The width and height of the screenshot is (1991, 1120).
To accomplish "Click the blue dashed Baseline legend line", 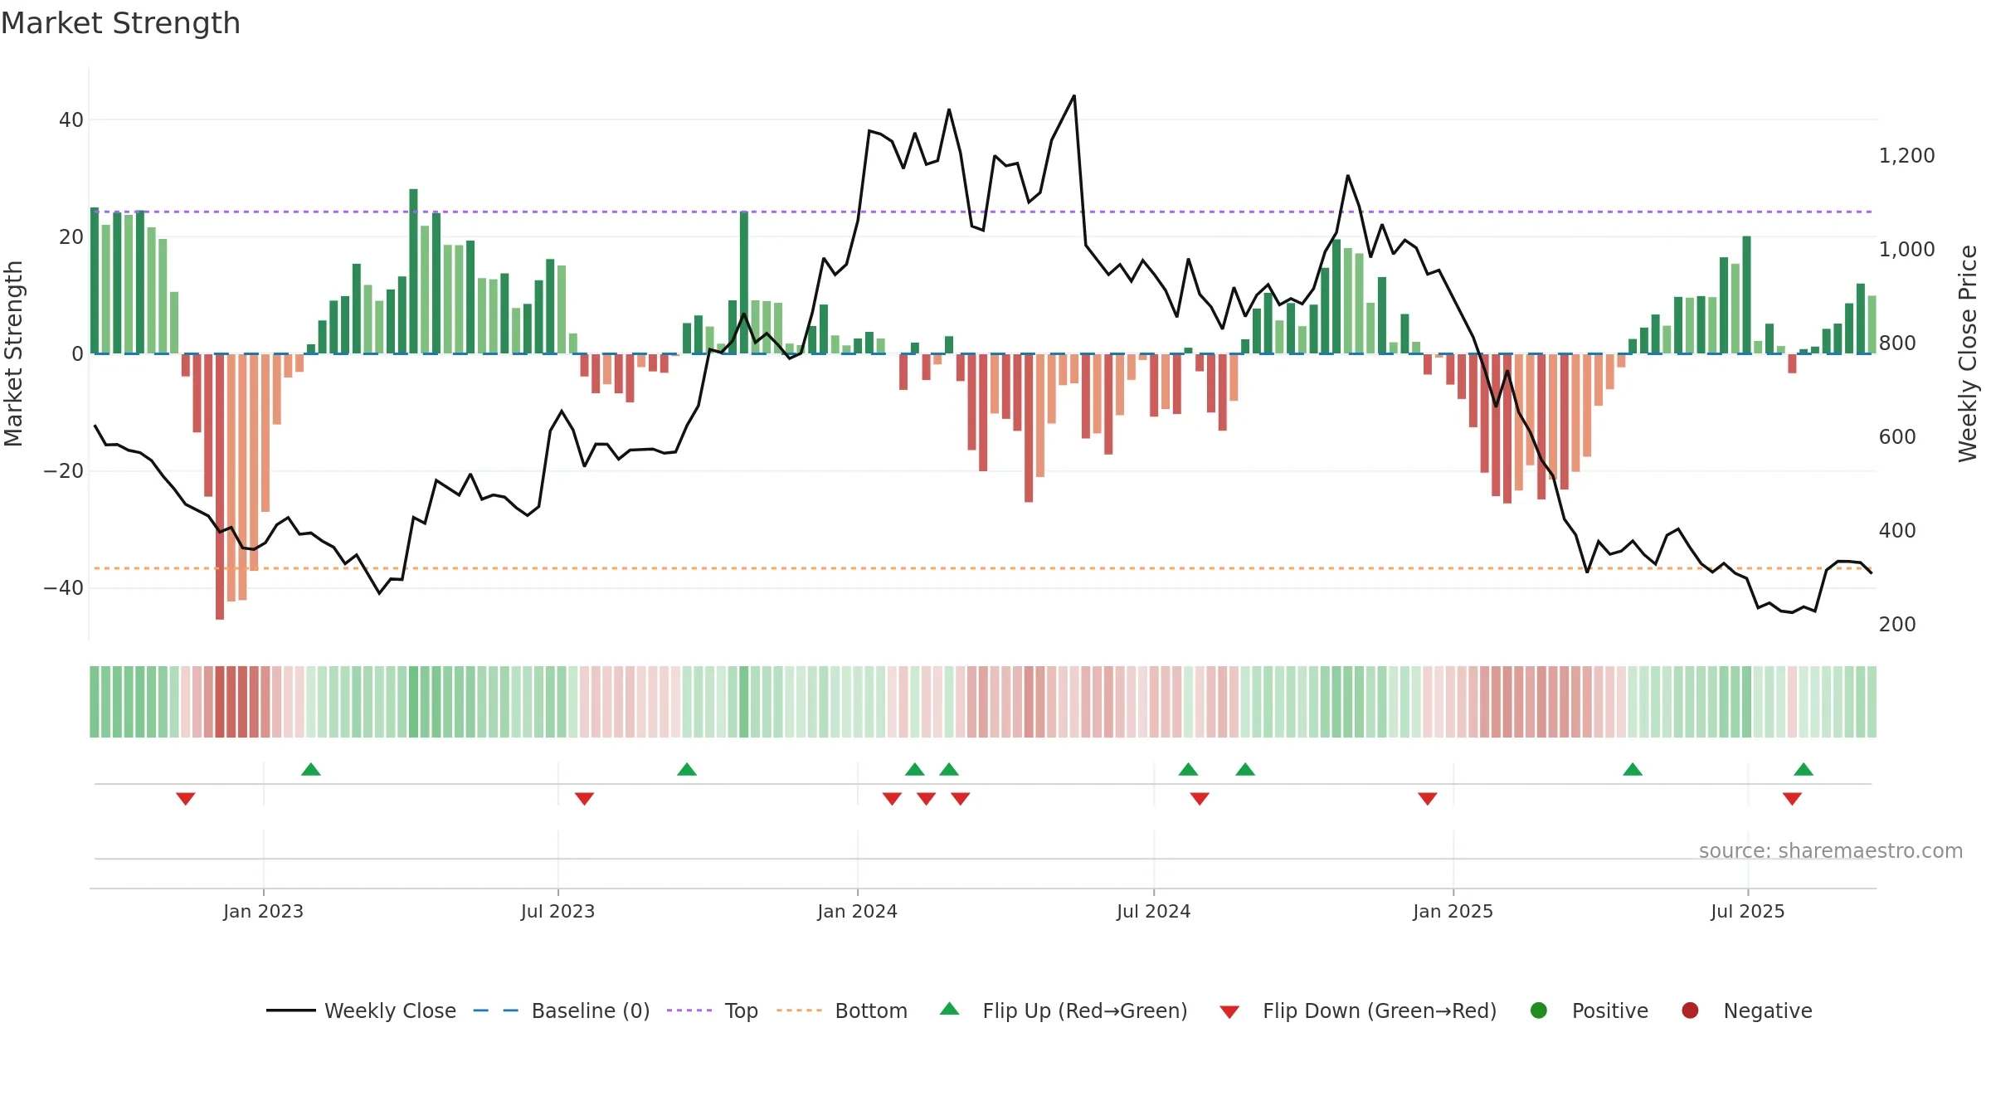I will coord(496,1010).
